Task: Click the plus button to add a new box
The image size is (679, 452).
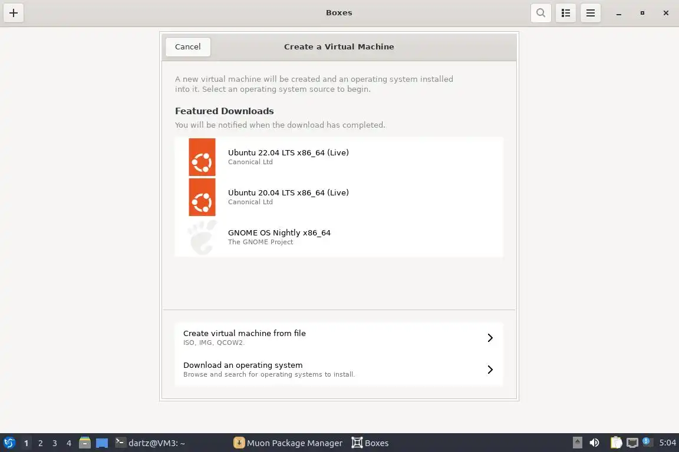Action: (x=14, y=13)
